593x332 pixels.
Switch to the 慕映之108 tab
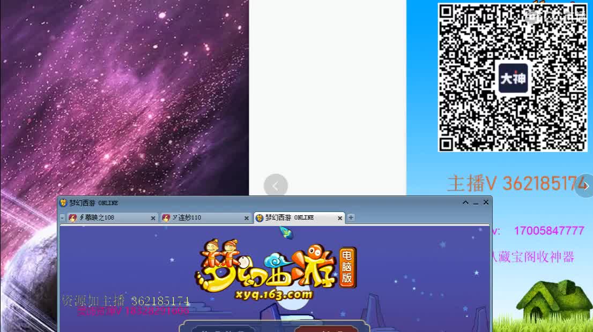[x=112, y=217]
